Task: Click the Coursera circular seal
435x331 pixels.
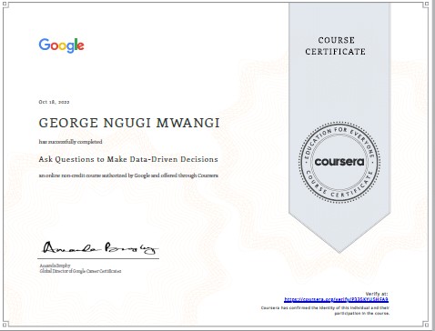Action: (339, 162)
